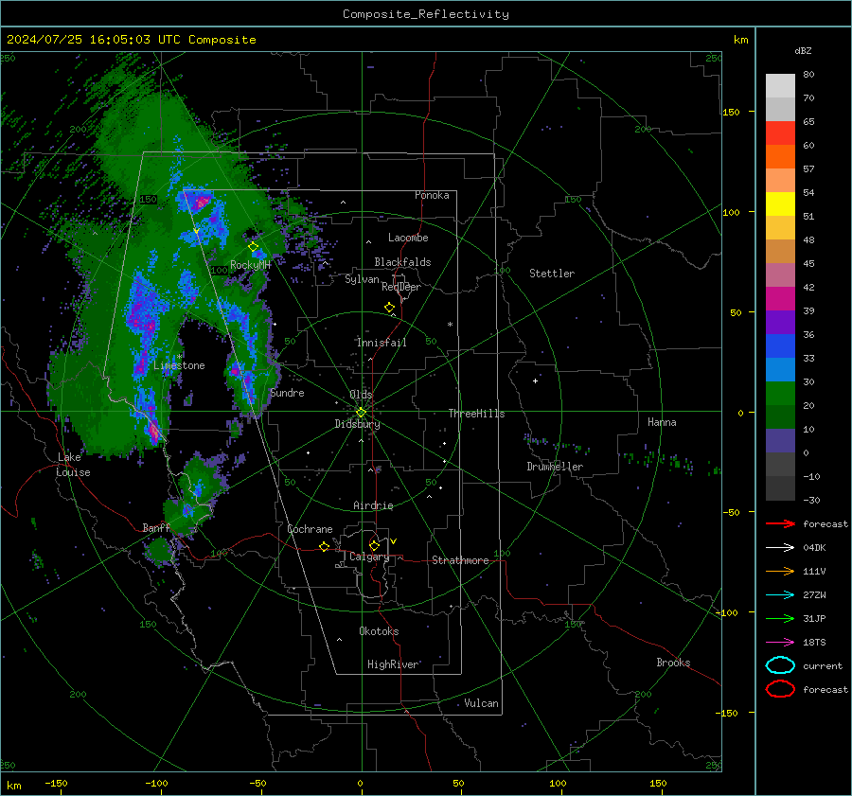Select the magenta 39-42 dBZ color band
Screen dimensions: 852x796
tap(780, 299)
